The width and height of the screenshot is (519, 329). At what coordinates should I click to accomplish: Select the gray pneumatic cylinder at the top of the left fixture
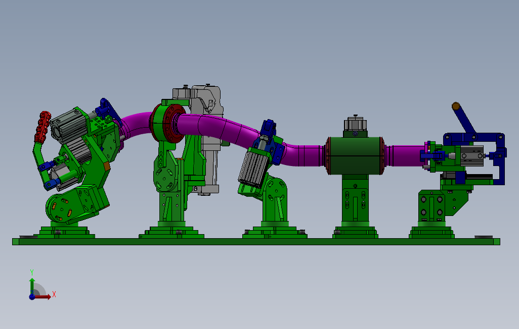coord(69,125)
